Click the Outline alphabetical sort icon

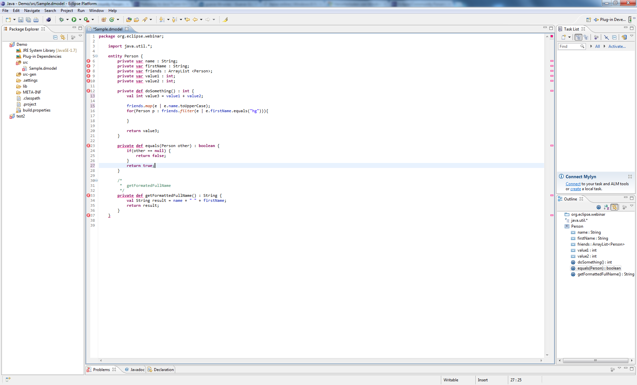pyautogui.click(x=606, y=207)
